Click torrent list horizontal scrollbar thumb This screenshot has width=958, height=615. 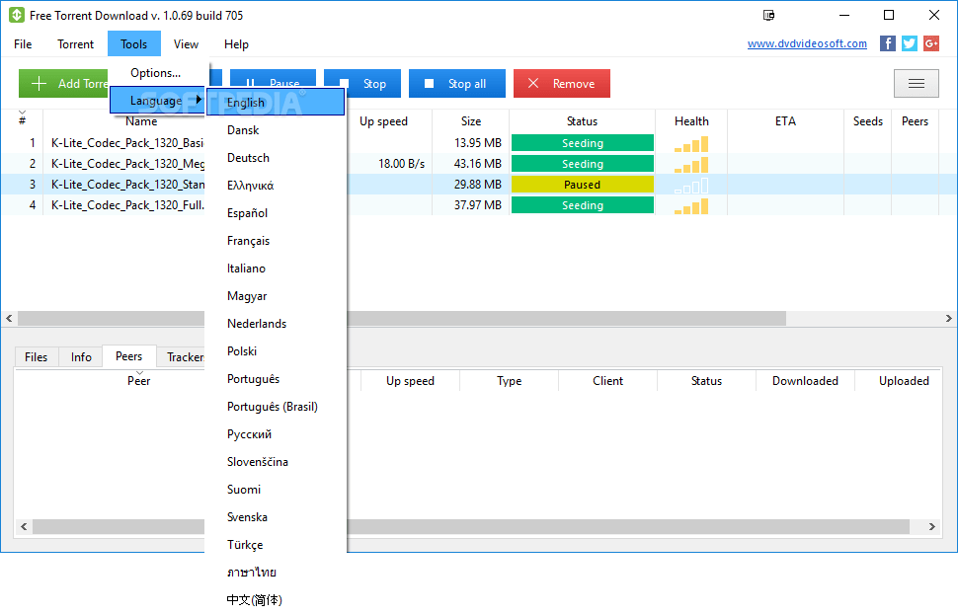(402, 318)
